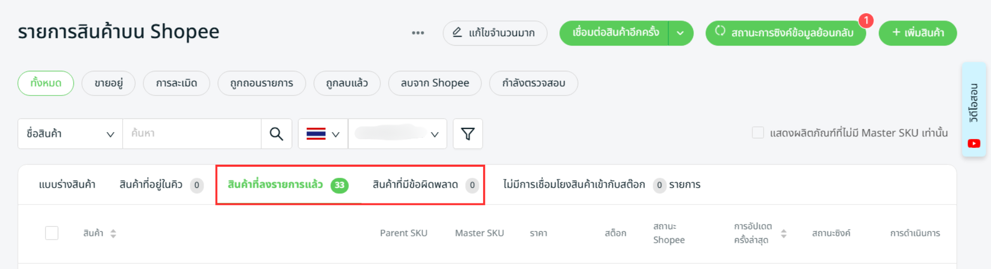Viewport: 991px width, 269px height.
Task: Click the three-dot more options icon
Action: pos(418,33)
